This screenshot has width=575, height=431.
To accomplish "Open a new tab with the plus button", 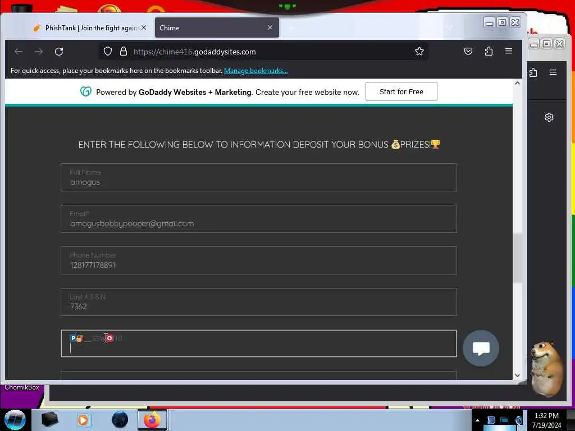I will tap(290, 28).
